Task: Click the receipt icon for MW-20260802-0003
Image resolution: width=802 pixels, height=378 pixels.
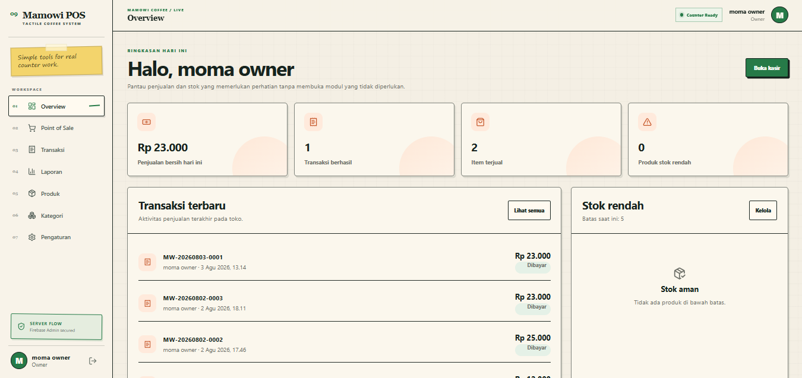Action: pos(147,303)
